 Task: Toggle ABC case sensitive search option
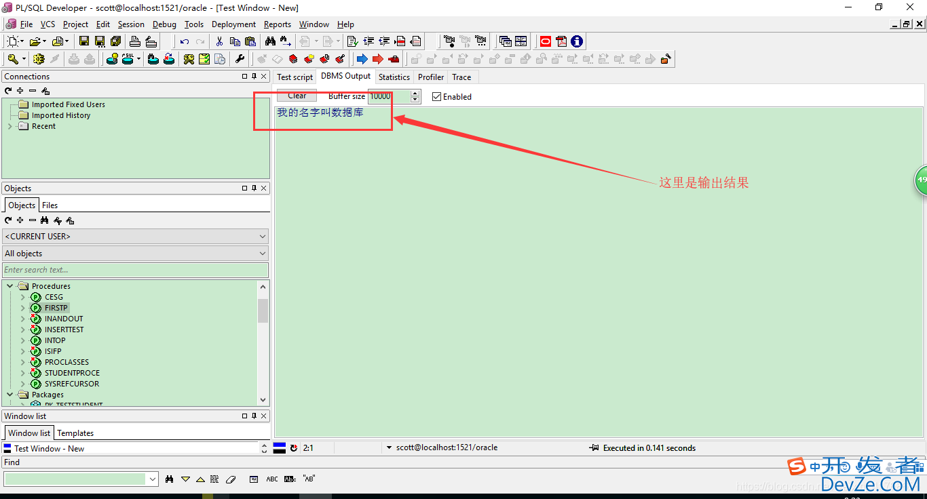coord(271,479)
